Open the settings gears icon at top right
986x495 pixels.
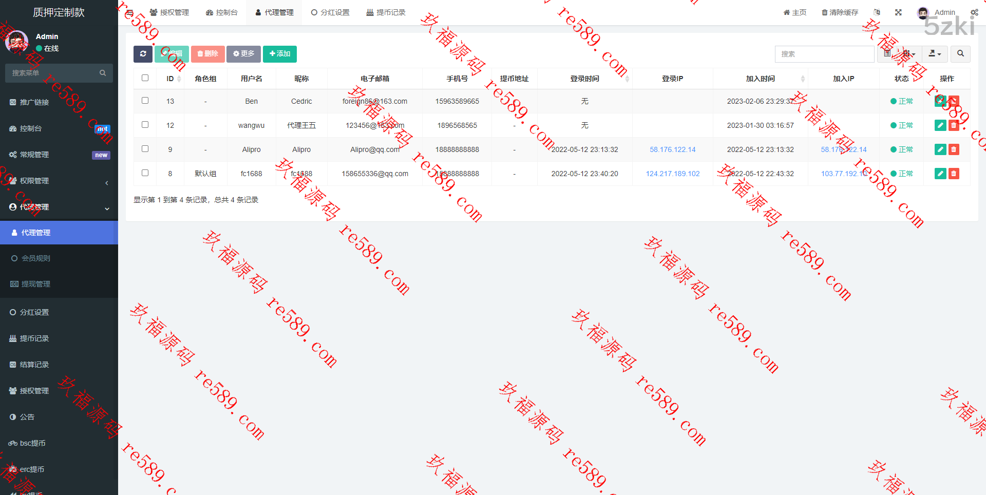pyautogui.click(x=974, y=12)
